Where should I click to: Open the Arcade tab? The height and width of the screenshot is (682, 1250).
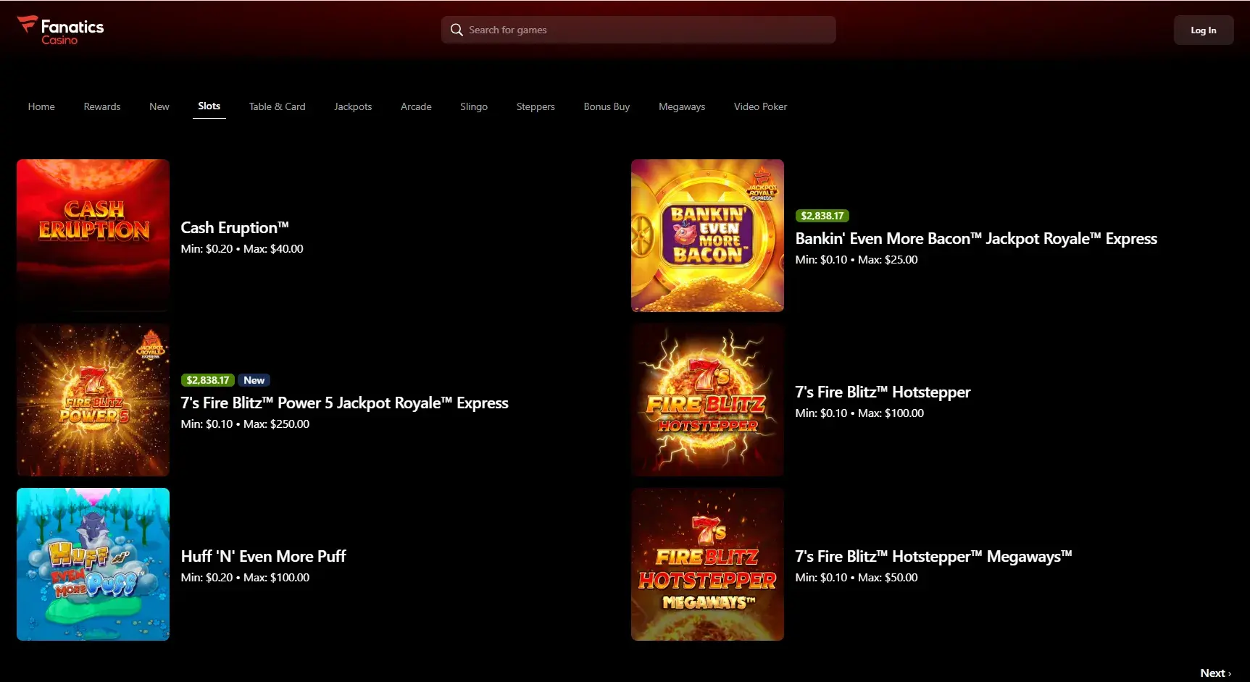pos(416,106)
